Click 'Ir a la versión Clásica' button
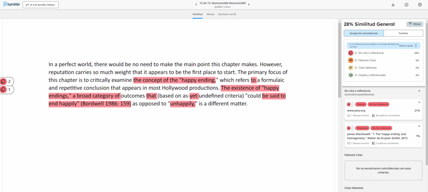 tap(41, 5)
